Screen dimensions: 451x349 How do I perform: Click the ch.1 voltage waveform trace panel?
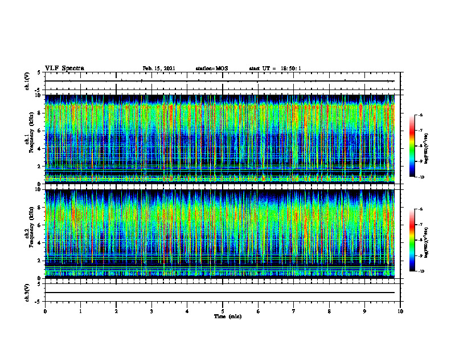[x=223, y=81]
